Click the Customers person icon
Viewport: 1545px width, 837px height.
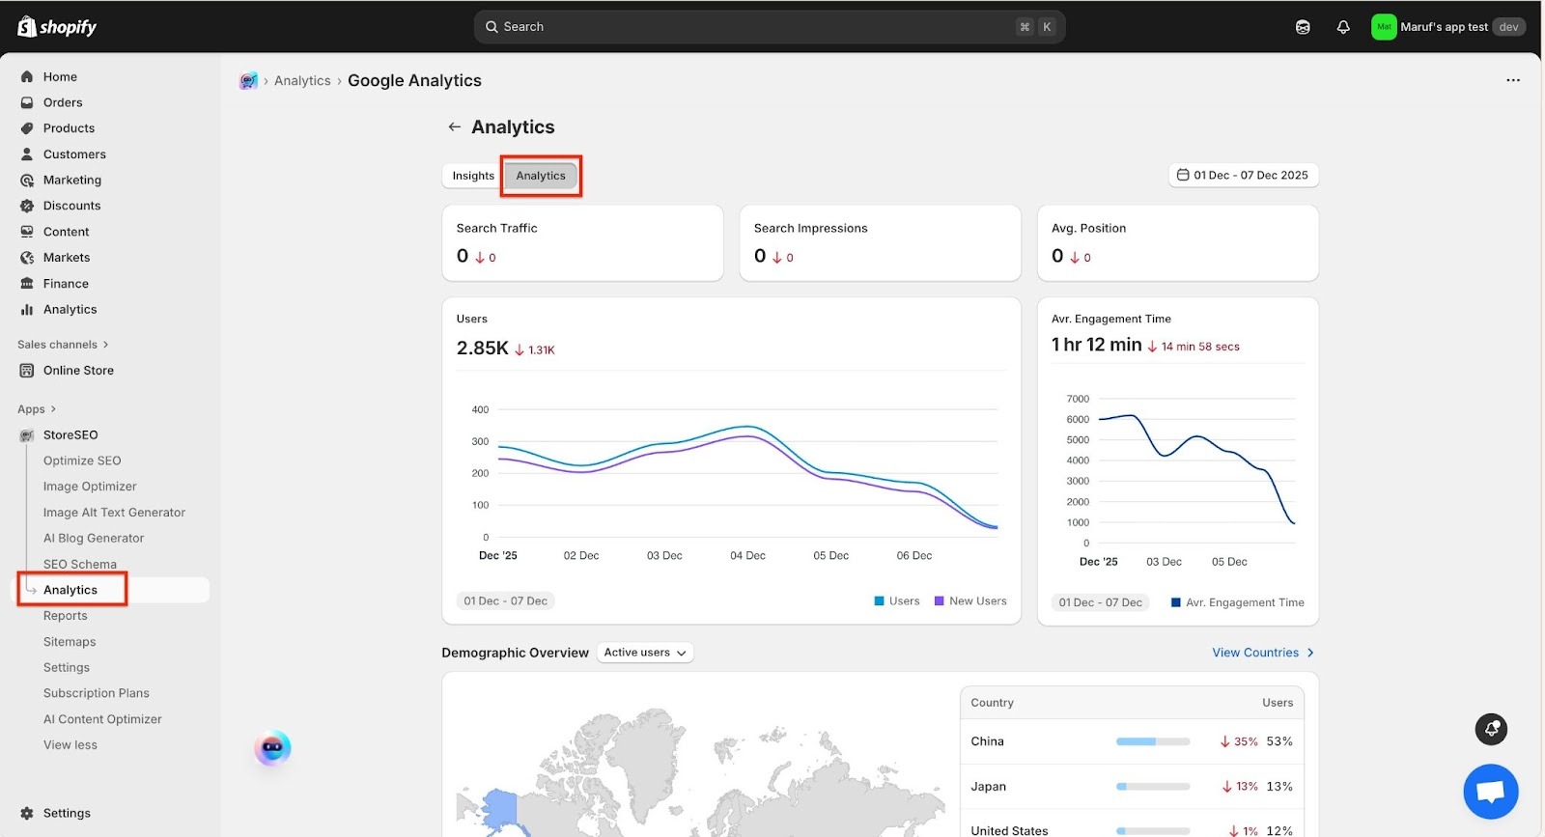(27, 154)
